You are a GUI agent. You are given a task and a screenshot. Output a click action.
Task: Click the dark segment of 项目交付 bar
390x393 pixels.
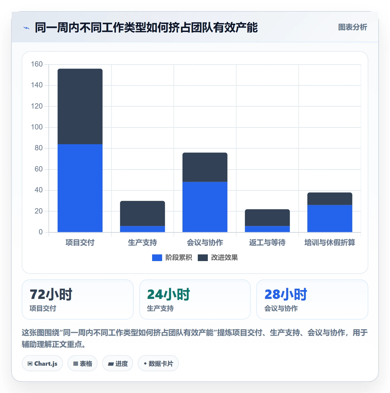80,106
